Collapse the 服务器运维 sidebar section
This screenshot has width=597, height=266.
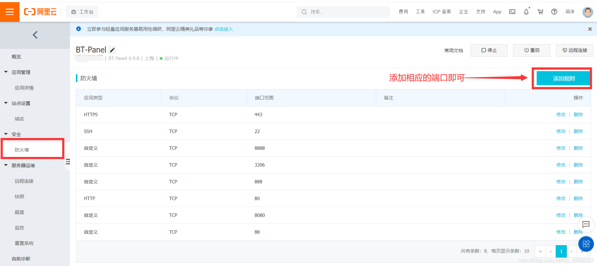click(6, 165)
